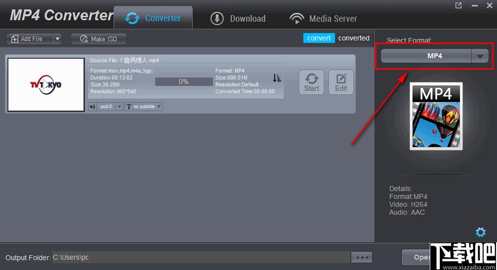
Task: Click the Add File button
Action: coord(30,39)
